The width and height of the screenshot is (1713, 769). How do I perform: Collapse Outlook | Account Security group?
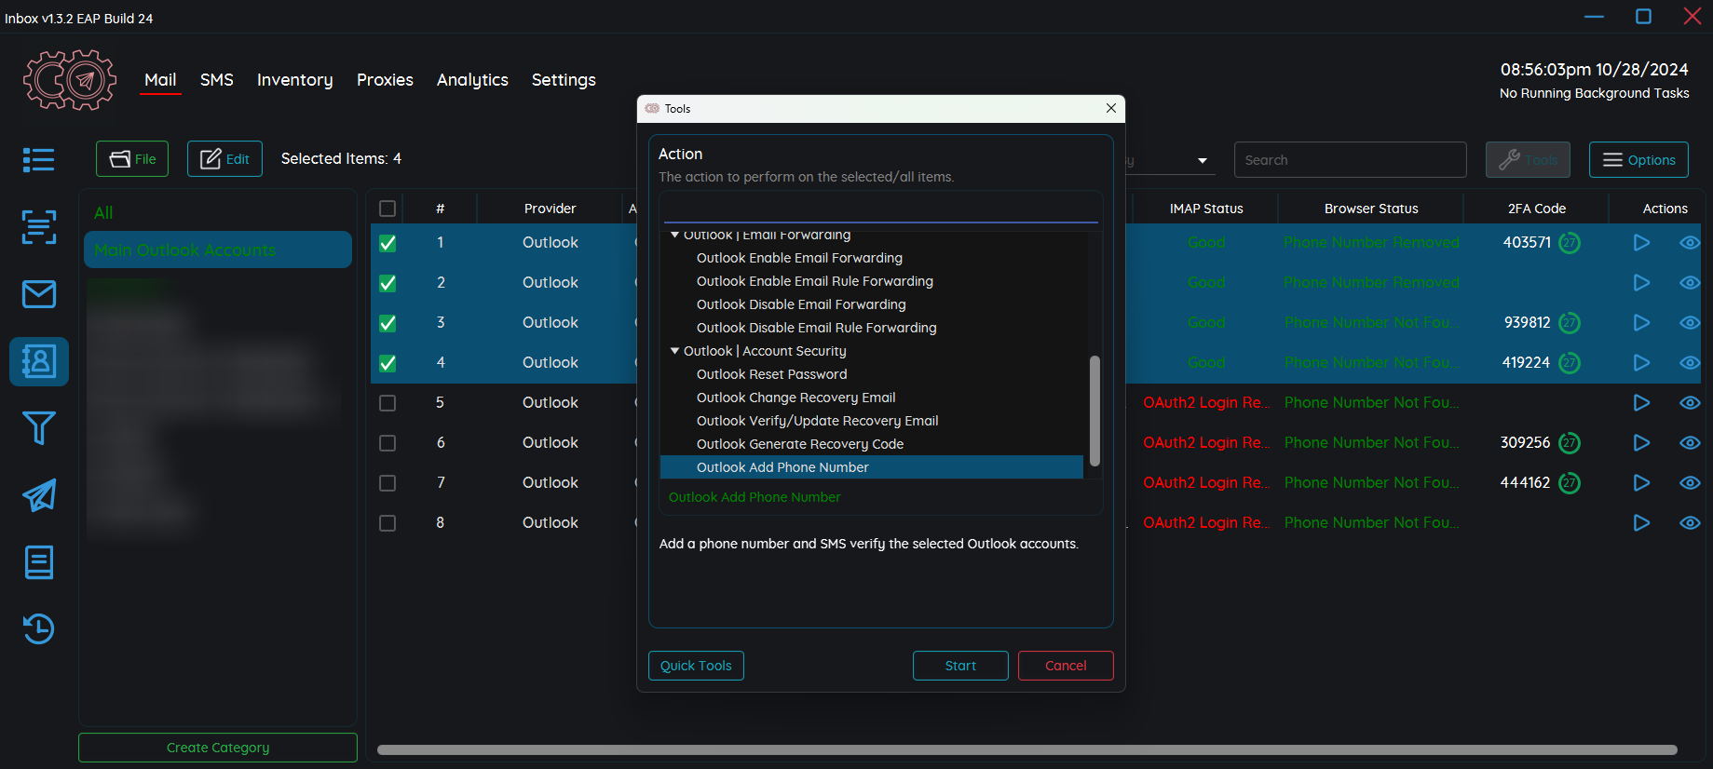coord(675,351)
